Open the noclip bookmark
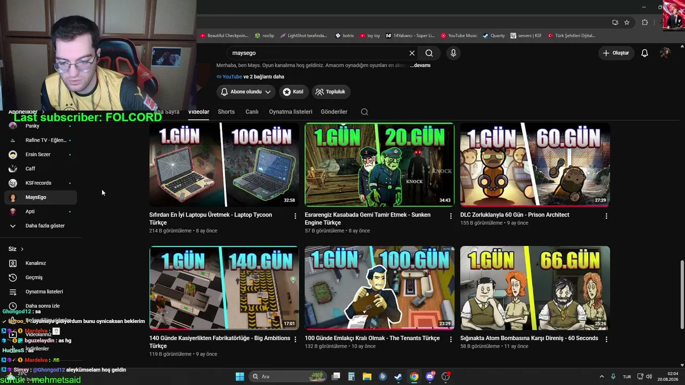The height and width of the screenshot is (385, 685). click(x=264, y=36)
